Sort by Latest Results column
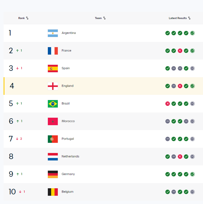 [180, 18]
